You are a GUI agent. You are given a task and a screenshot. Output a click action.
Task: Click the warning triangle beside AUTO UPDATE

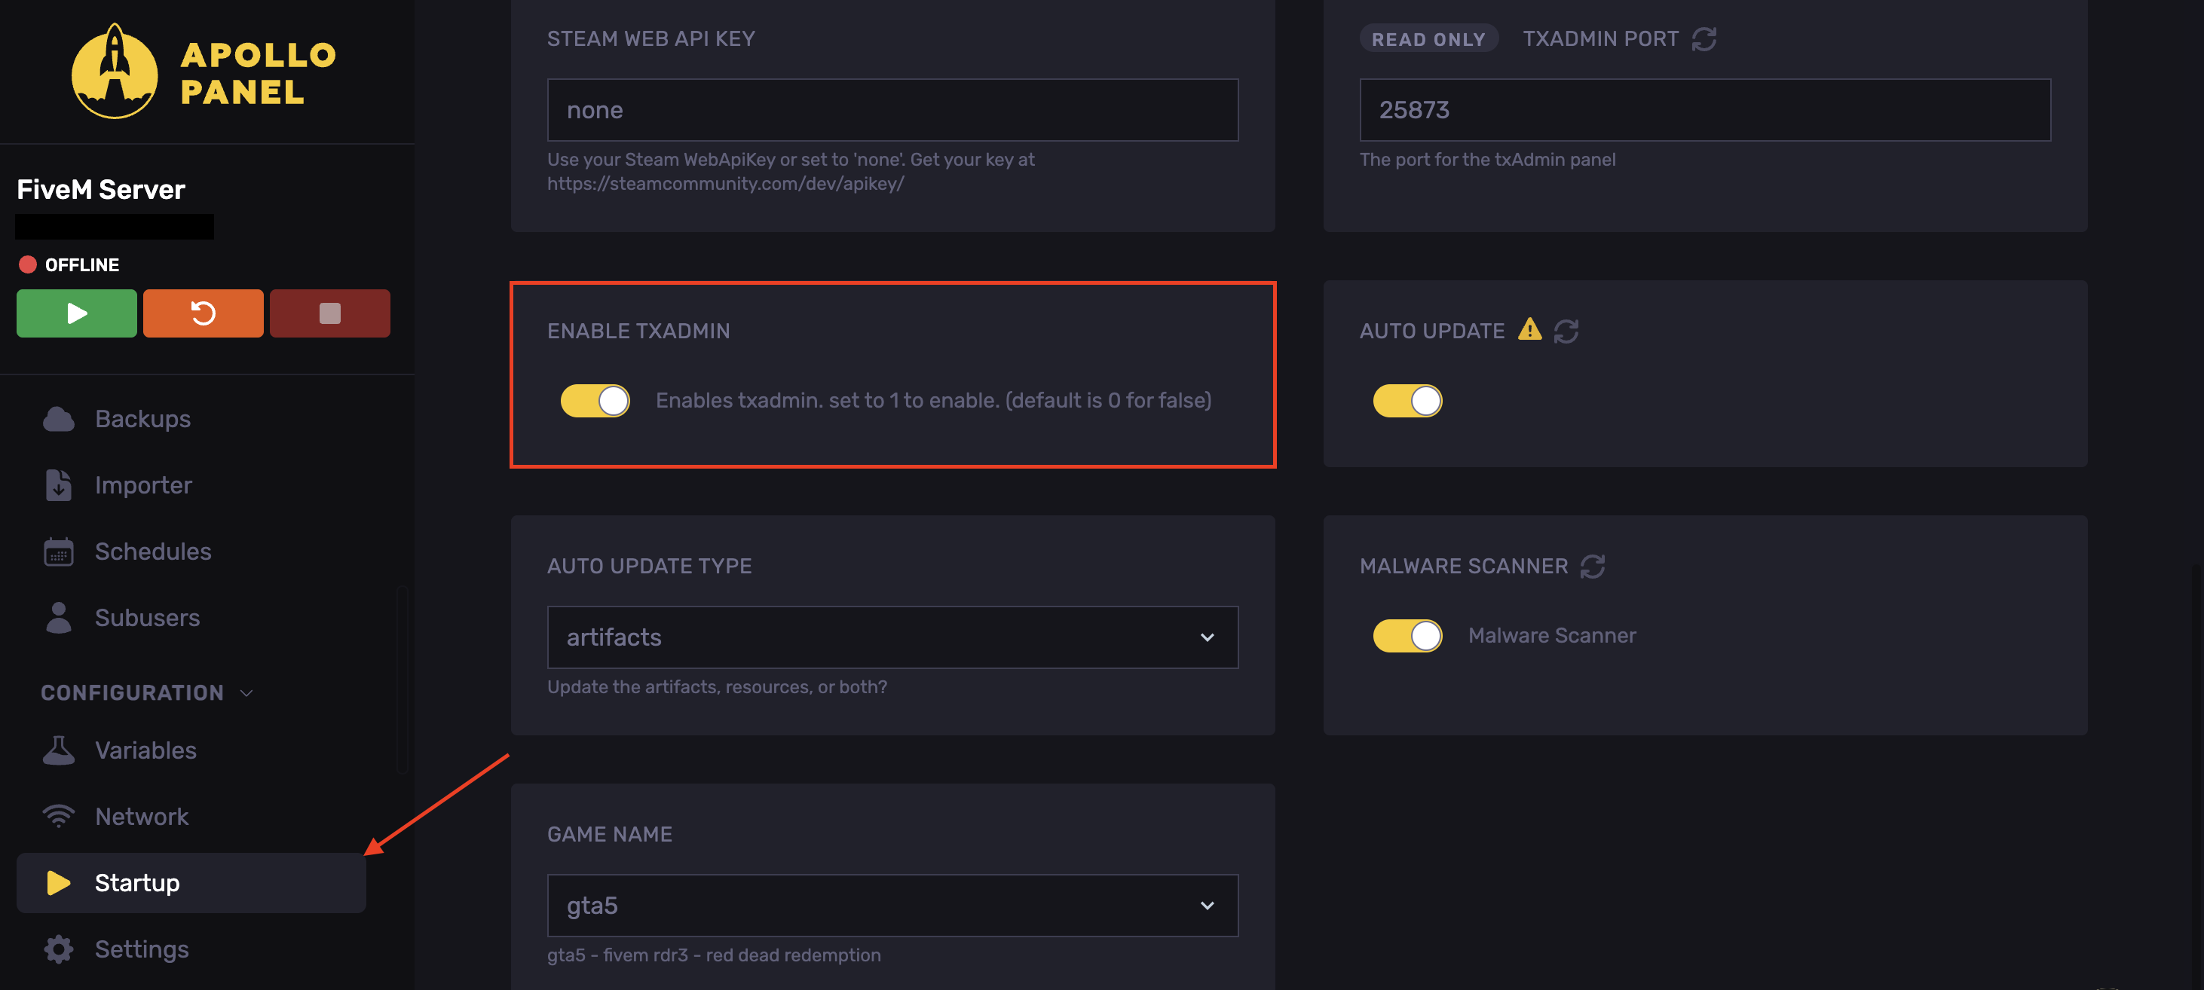1529,329
